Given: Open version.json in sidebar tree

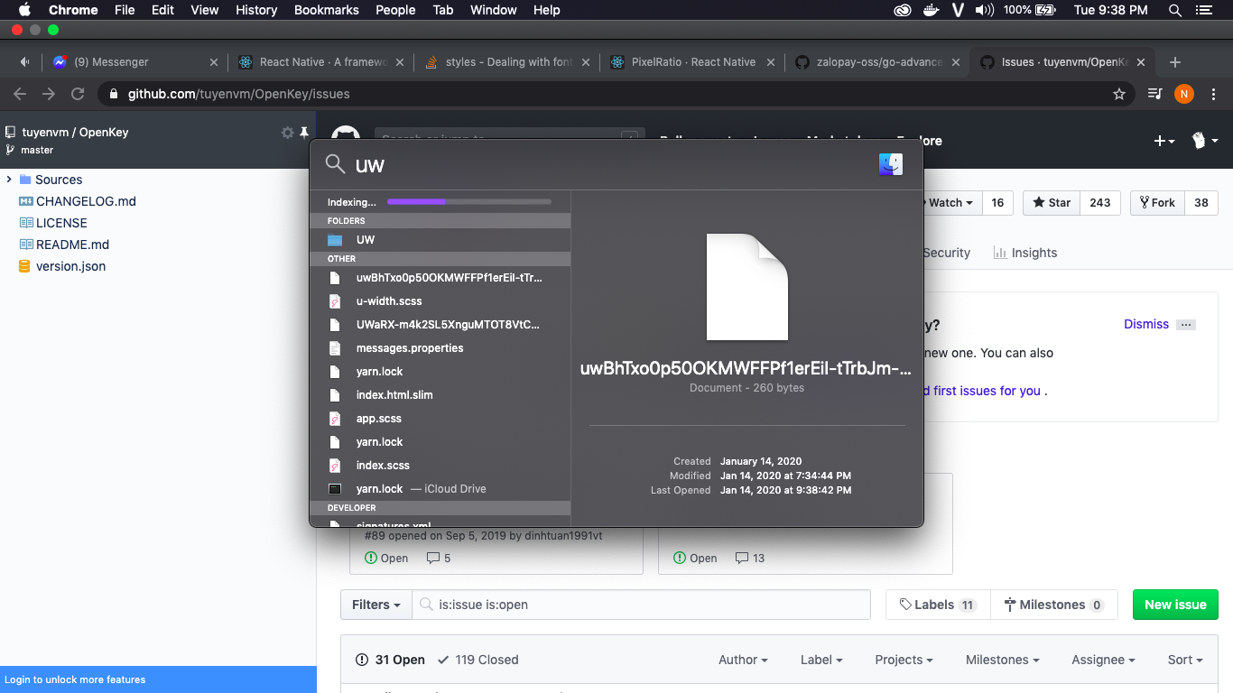Looking at the screenshot, I should tap(70, 266).
